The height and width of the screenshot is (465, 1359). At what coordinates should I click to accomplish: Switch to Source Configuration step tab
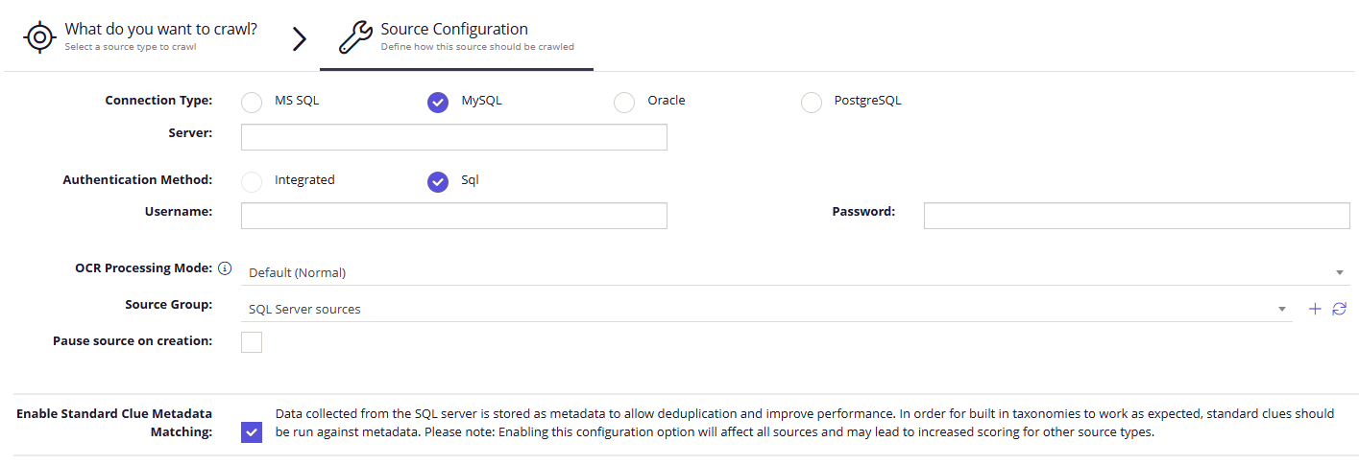click(x=456, y=35)
